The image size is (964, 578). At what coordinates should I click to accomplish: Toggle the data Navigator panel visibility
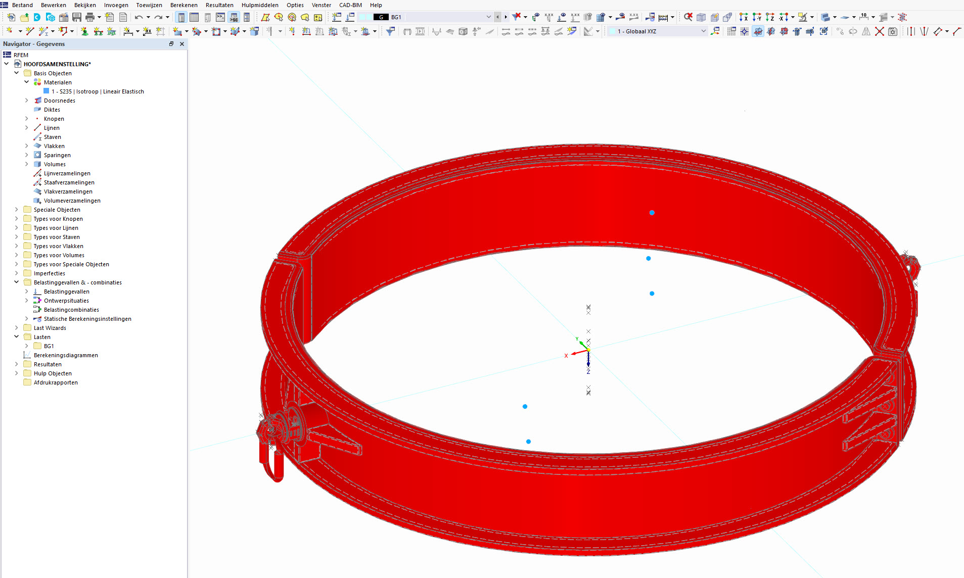click(x=181, y=17)
